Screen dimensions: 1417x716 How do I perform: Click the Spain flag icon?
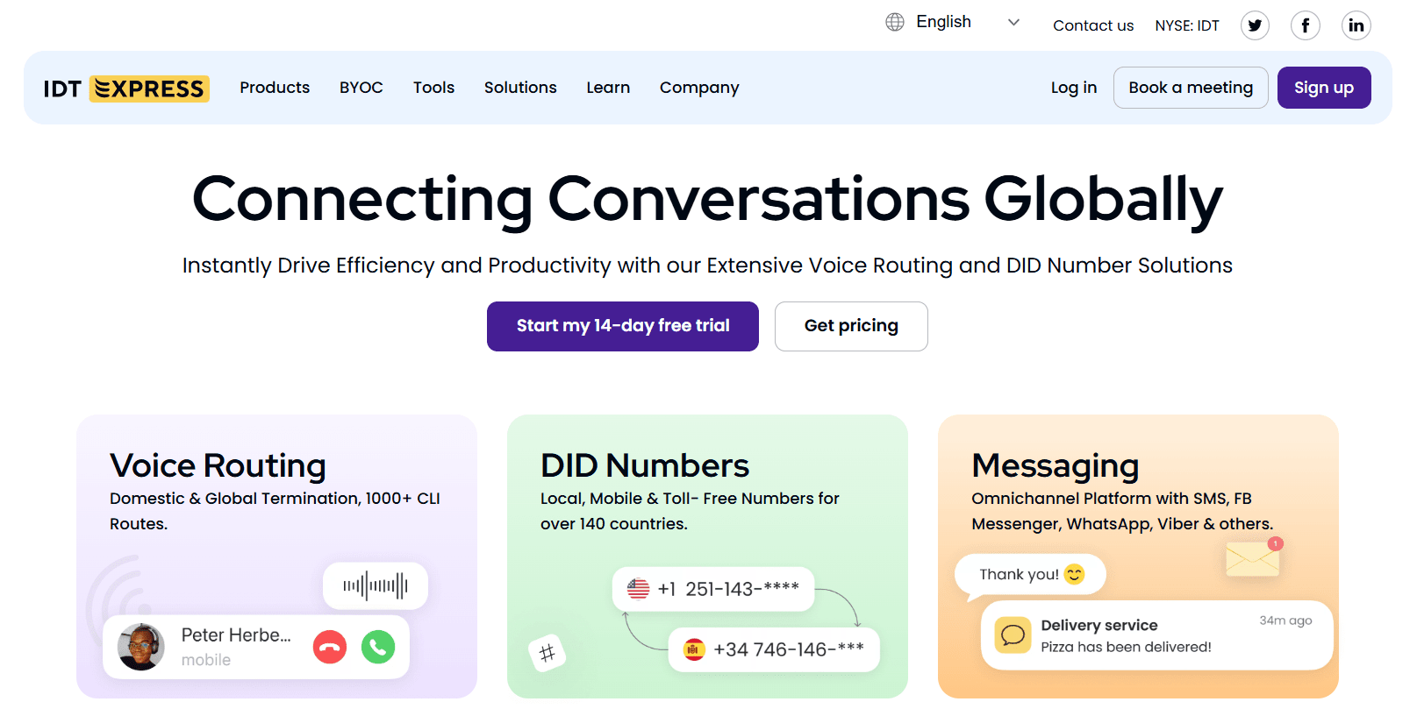(x=694, y=649)
